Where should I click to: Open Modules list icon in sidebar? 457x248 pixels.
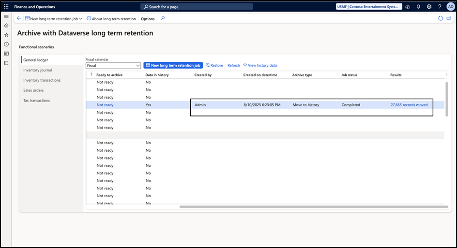(6, 63)
